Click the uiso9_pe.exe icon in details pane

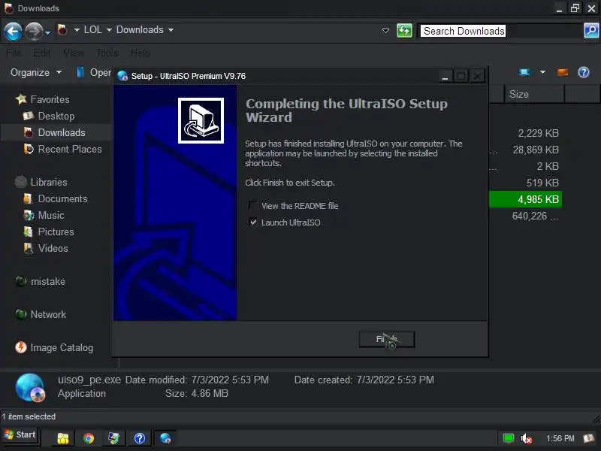click(30, 387)
